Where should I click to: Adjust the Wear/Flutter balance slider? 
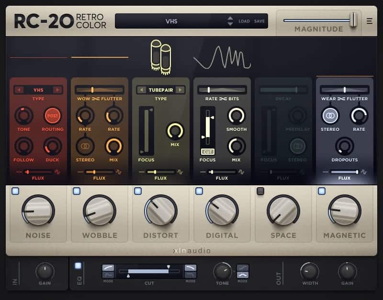coord(345,90)
